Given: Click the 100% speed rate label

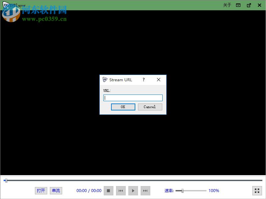Looking at the screenshot, I should (x=213, y=190).
